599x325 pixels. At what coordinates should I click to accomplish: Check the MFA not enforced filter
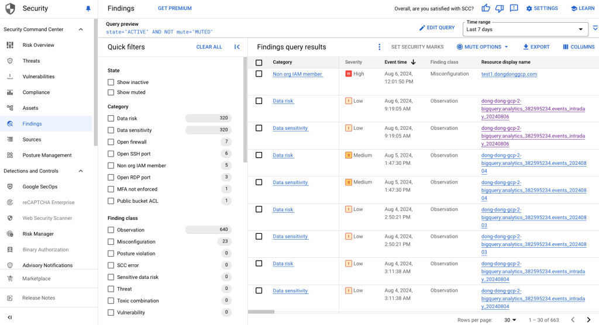111,189
